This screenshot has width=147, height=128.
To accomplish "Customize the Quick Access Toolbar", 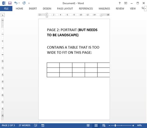I will coord(29,3).
